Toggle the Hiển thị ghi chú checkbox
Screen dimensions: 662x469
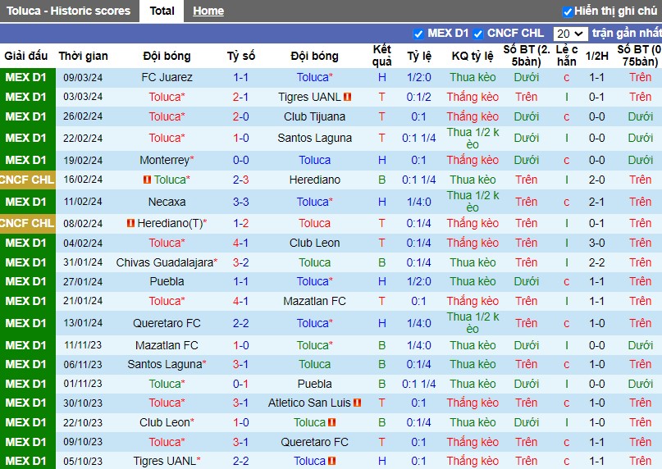(568, 11)
